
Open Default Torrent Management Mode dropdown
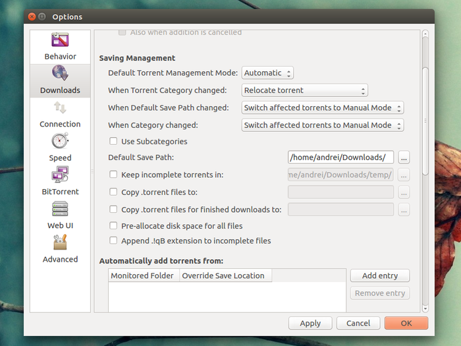point(267,73)
